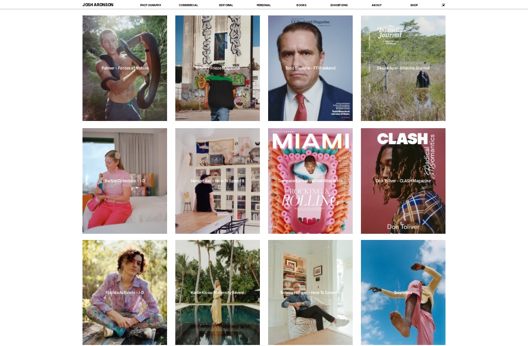This screenshot has height=346, width=528.
Task: Open Palmer – Forces of Nature thumbnail
Action: click(x=125, y=68)
